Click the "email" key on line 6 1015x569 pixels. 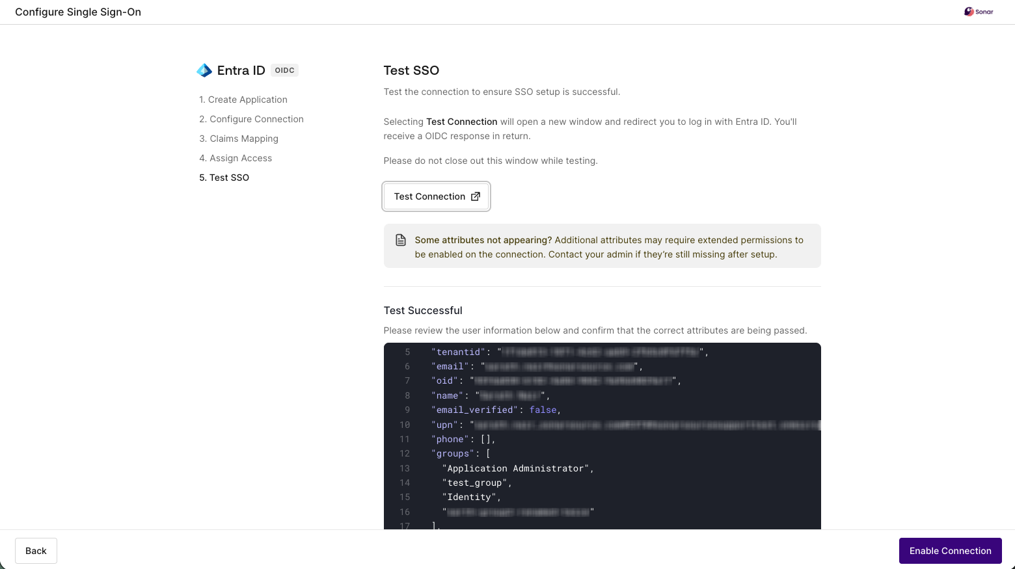coord(450,366)
